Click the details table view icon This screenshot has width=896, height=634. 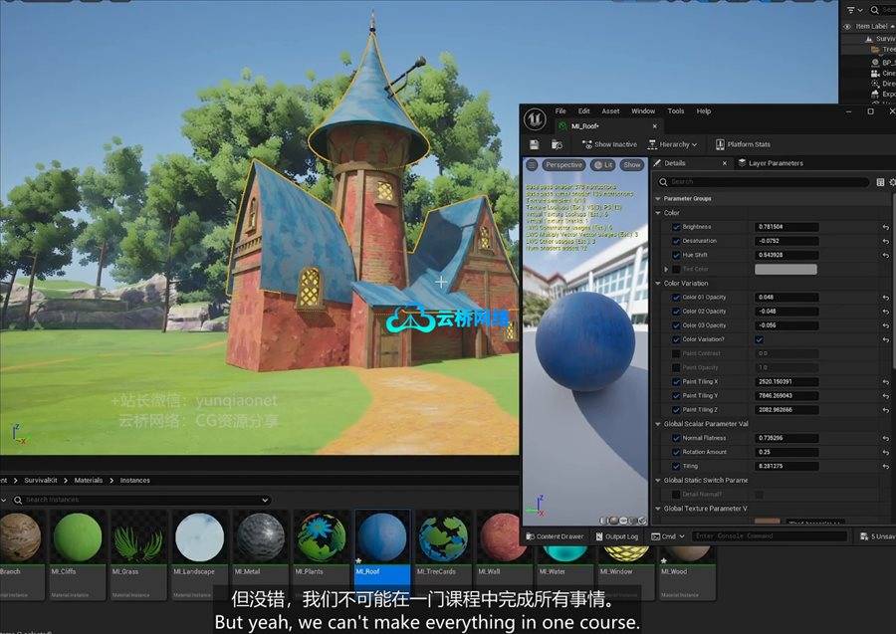(x=880, y=182)
